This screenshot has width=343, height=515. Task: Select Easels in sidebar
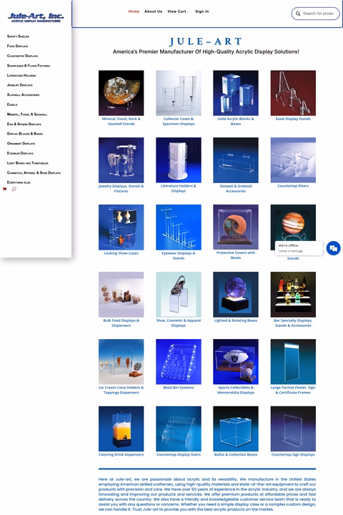(x=12, y=104)
